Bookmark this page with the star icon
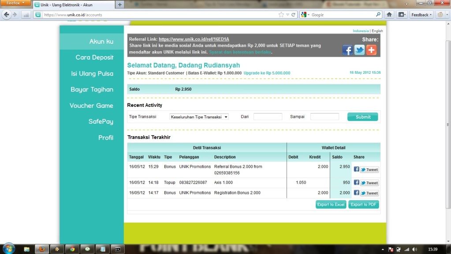The image size is (451, 254). pos(281,15)
